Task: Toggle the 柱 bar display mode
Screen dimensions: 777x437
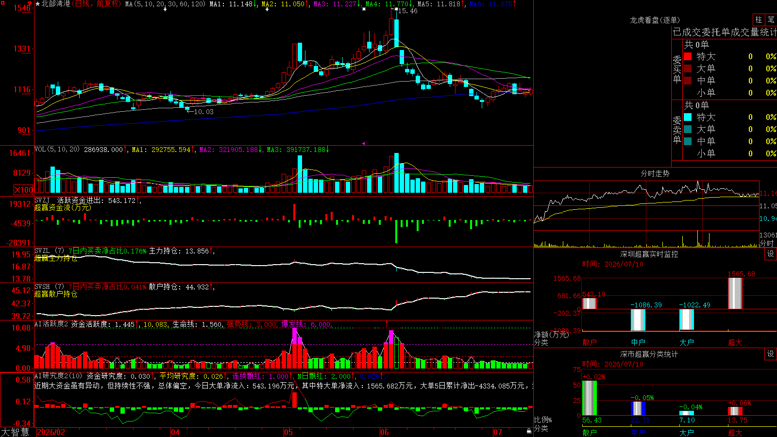Action: tap(759, 19)
